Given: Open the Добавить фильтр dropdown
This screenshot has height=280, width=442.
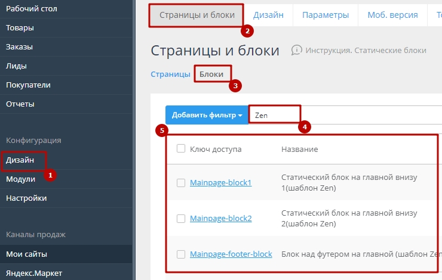Looking at the screenshot, I should [x=207, y=115].
